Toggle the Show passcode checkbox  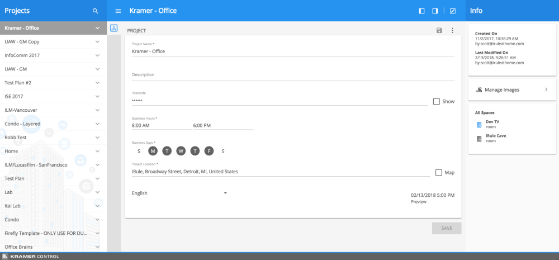tap(437, 101)
